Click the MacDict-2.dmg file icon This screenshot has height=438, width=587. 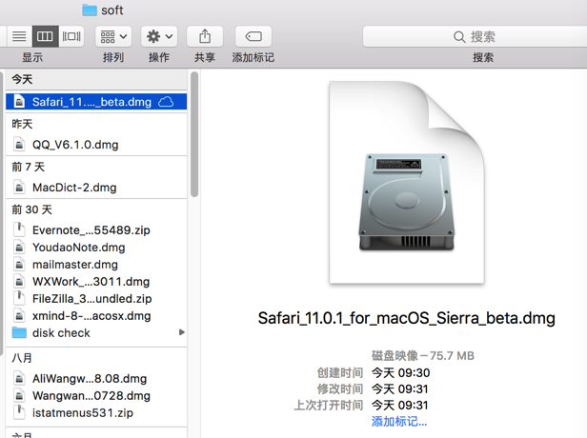[x=19, y=187]
